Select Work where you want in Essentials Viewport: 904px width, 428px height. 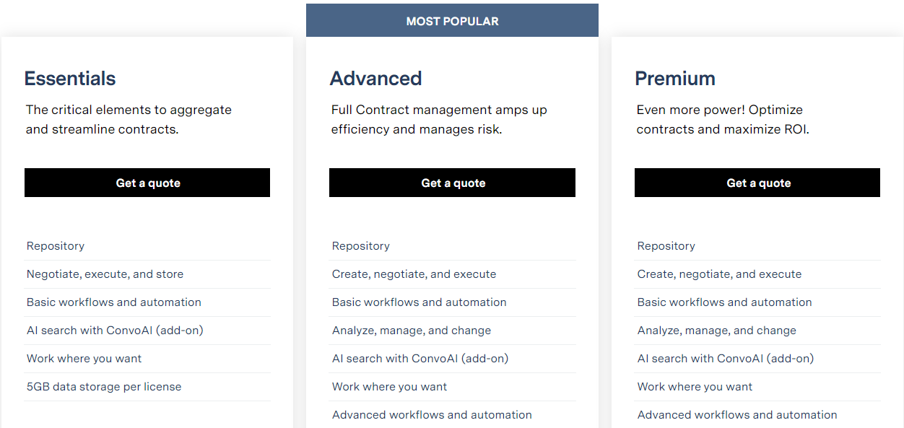pyautogui.click(x=84, y=358)
